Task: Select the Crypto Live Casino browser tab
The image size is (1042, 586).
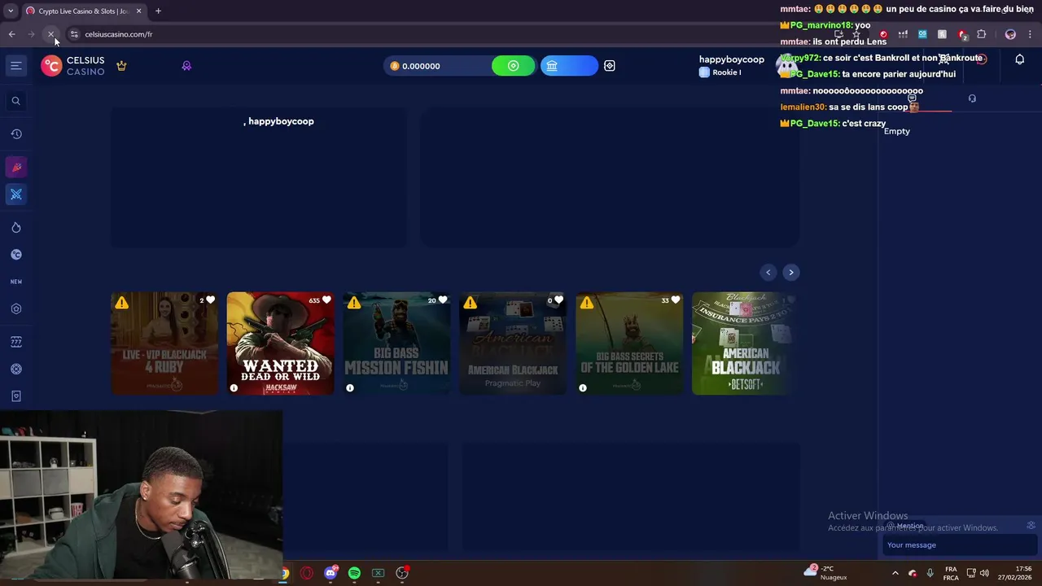Action: (x=84, y=11)
